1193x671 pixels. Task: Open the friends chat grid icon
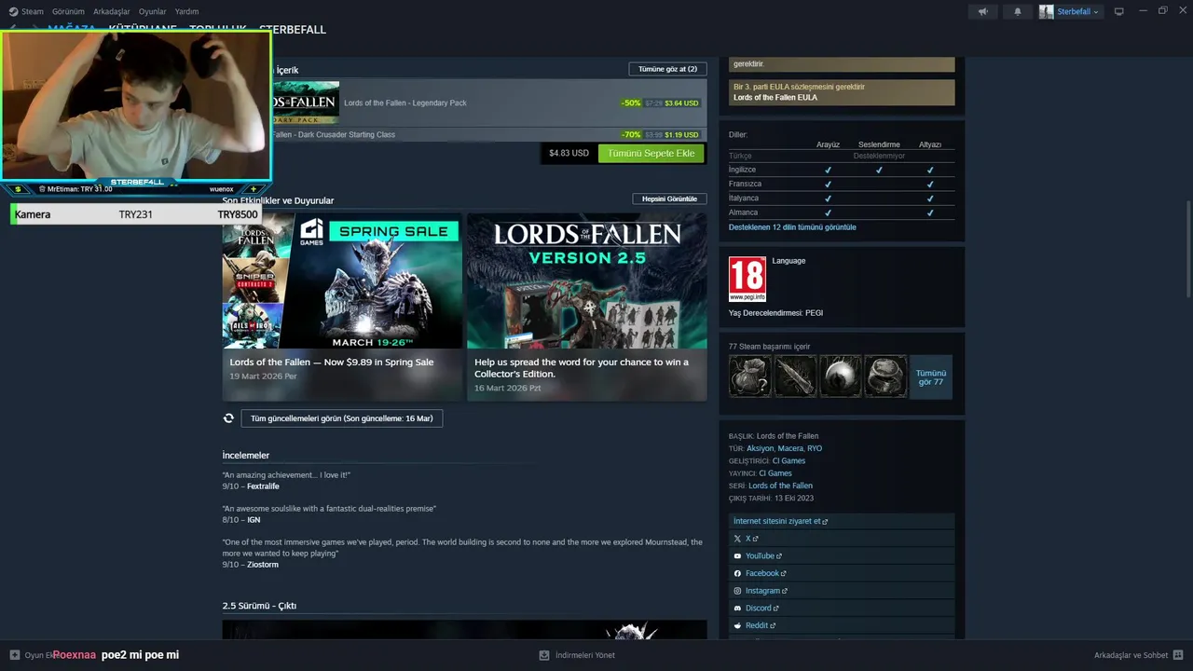pos(1178,655)
